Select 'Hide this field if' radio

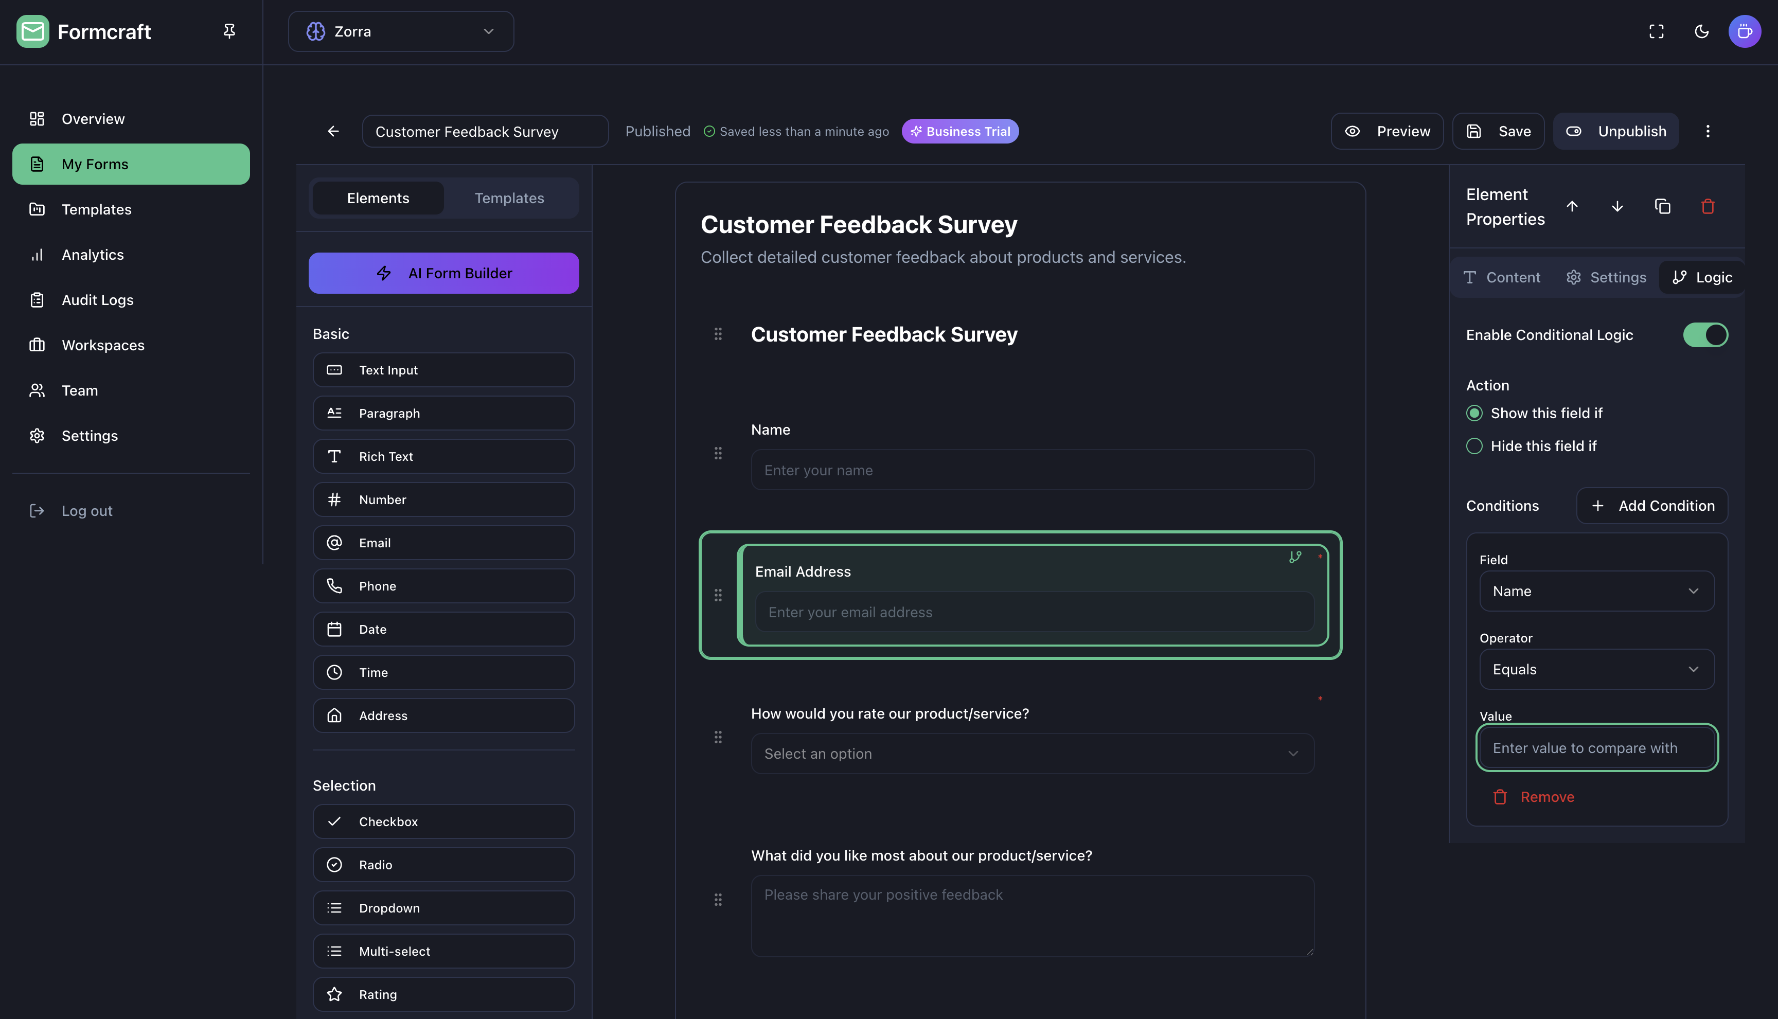click(1474, 446)
